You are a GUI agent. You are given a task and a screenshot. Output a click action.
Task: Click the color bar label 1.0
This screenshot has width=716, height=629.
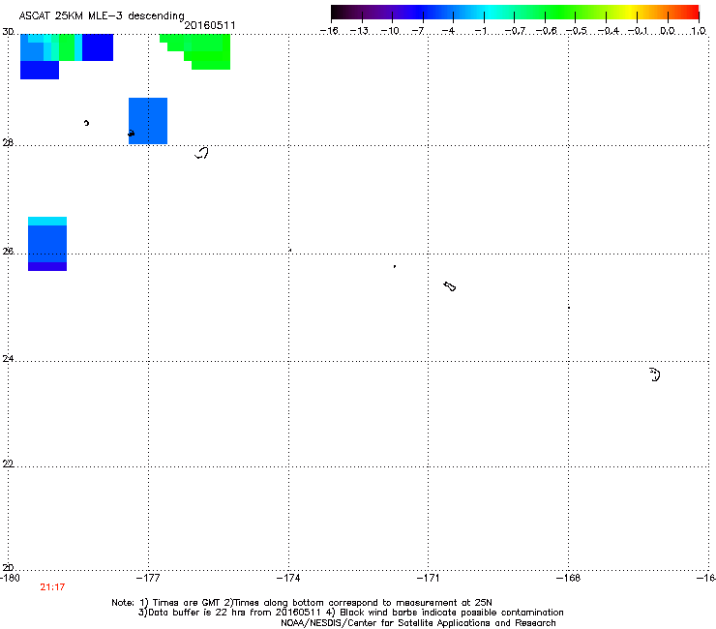point(699,31)
